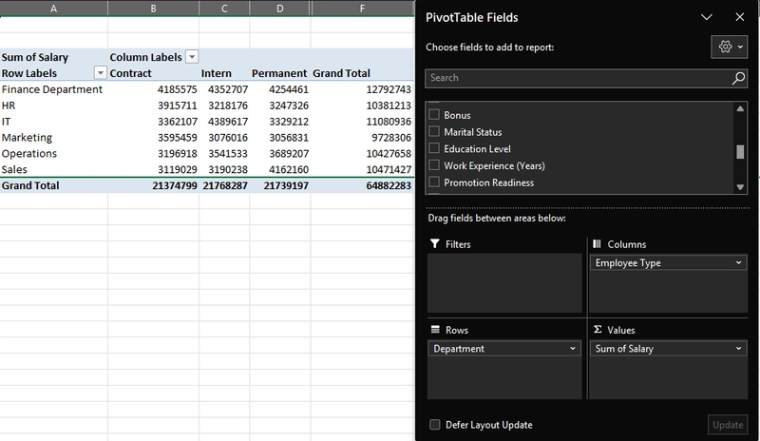The image size is (760, 441).
Task: Select the Sales row label
Action: [54, 169]
